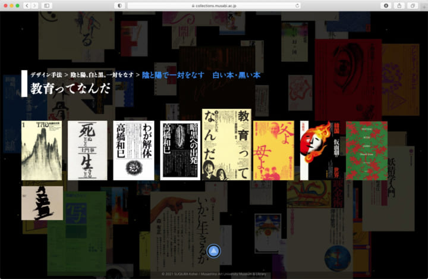Click the privacy shield icon
The width and height of the screenshot is (428, 279).
(x=119, y=5)
